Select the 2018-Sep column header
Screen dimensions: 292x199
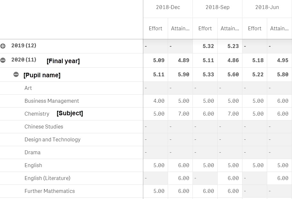click(217, 7)
